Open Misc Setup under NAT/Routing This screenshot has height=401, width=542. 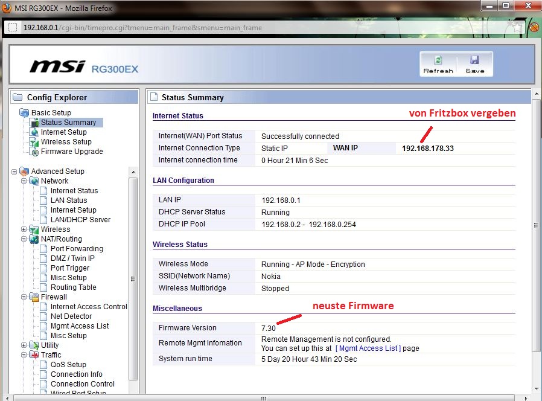tap(68, 278)
